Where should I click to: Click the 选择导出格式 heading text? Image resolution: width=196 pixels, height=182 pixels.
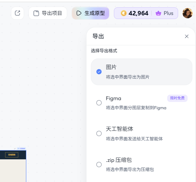[x=104, y=51]
